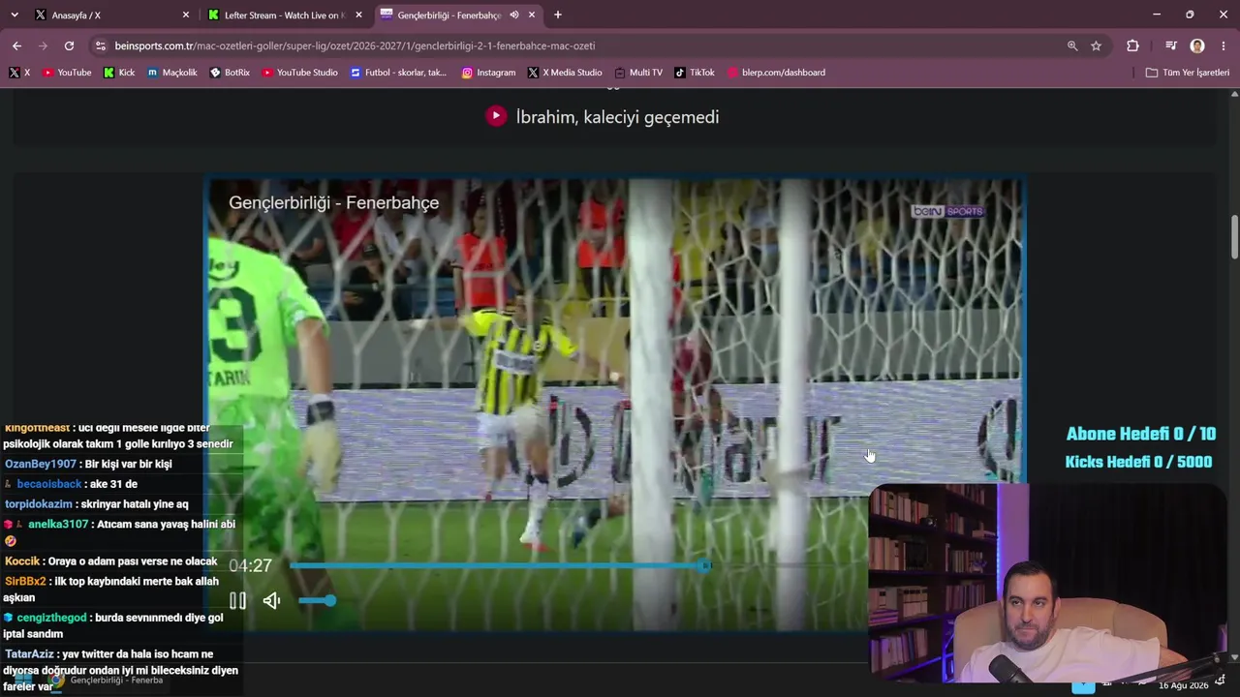Open the blerp.com/dashboard bookmark

(x=776, y=73)
